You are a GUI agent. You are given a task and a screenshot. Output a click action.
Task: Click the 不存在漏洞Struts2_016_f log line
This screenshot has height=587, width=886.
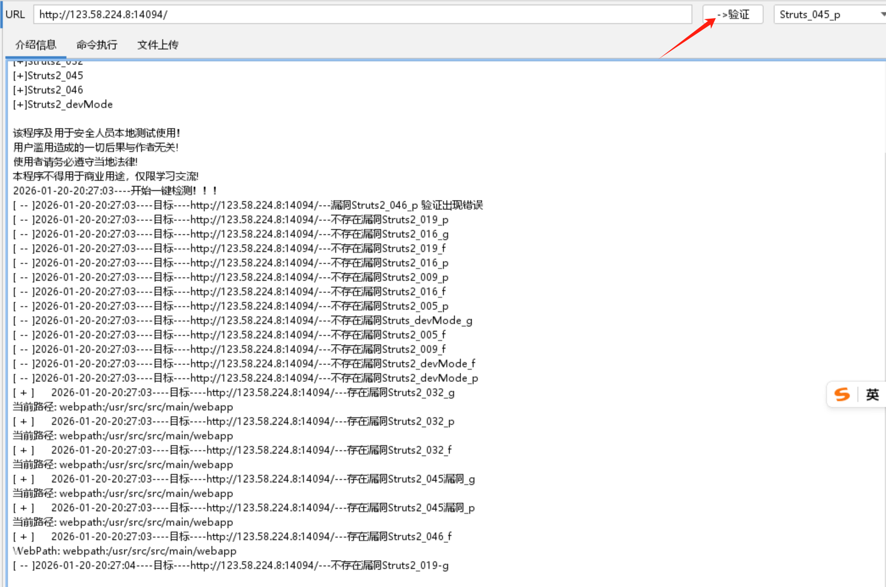(x=229, y=292)
